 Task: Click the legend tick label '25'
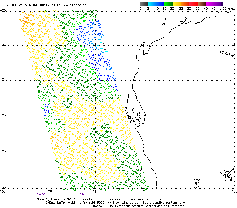point(181,9)
